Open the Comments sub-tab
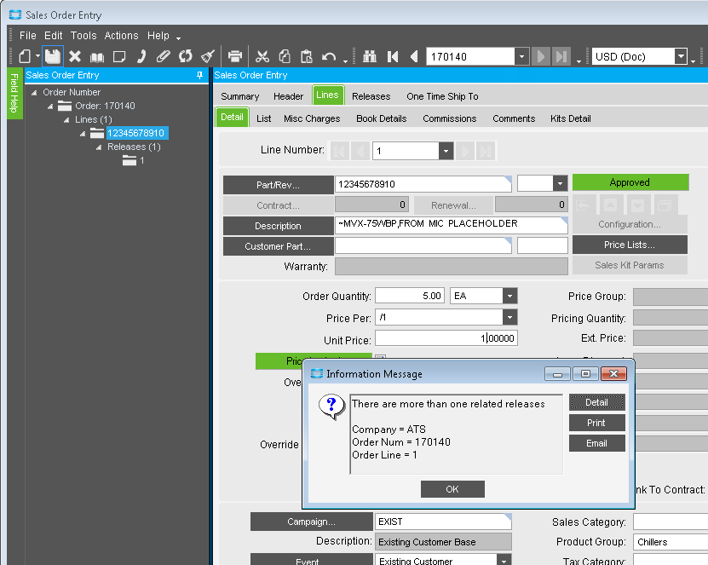The image size is (708, 565). (x=514, y=118)
